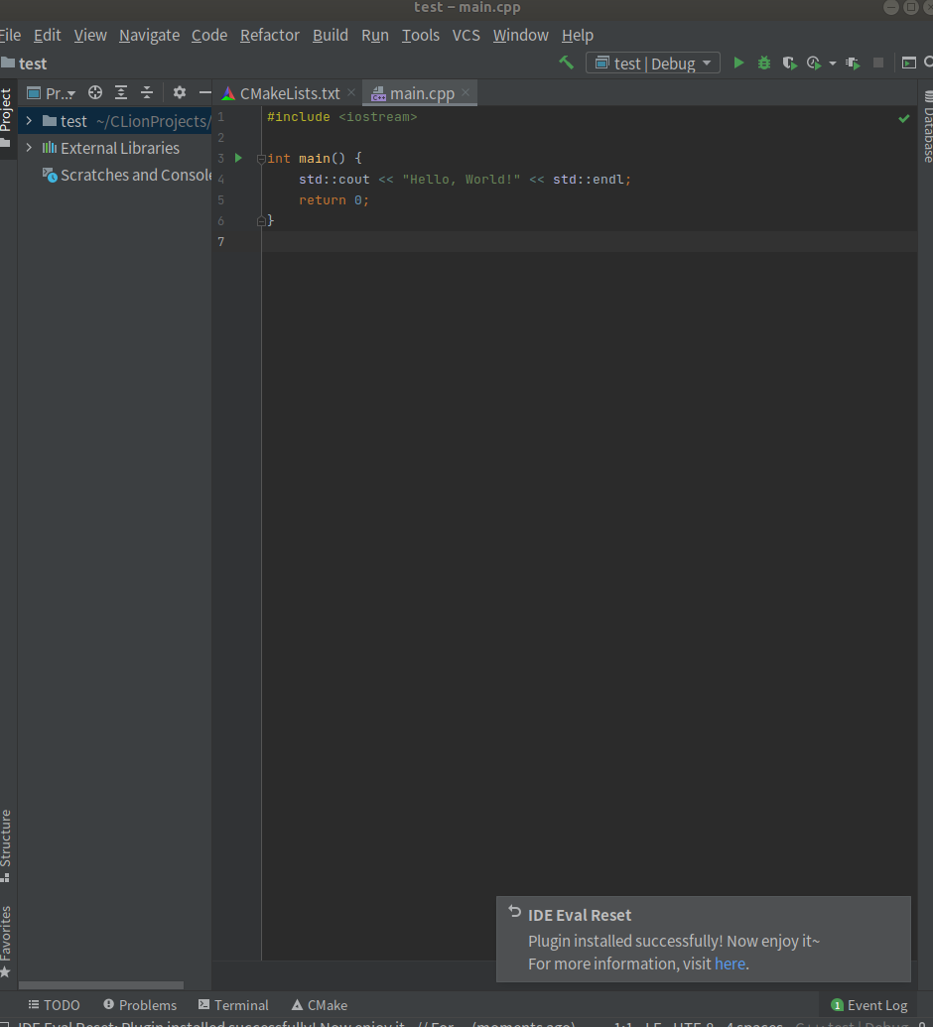Screen dimensions: 933x1027
Task: Build the project with the hammer icon
Action: coord(566,63)
